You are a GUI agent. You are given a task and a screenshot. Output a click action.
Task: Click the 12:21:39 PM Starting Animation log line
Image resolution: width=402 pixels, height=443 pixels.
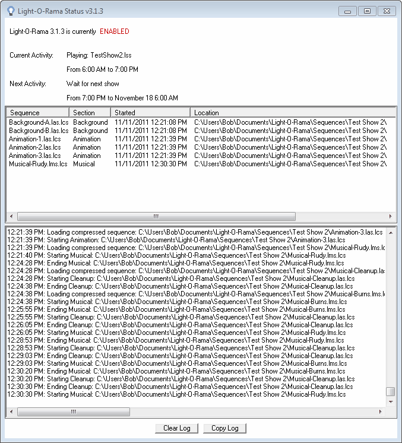pyautogui.click(x=176, y=240)
